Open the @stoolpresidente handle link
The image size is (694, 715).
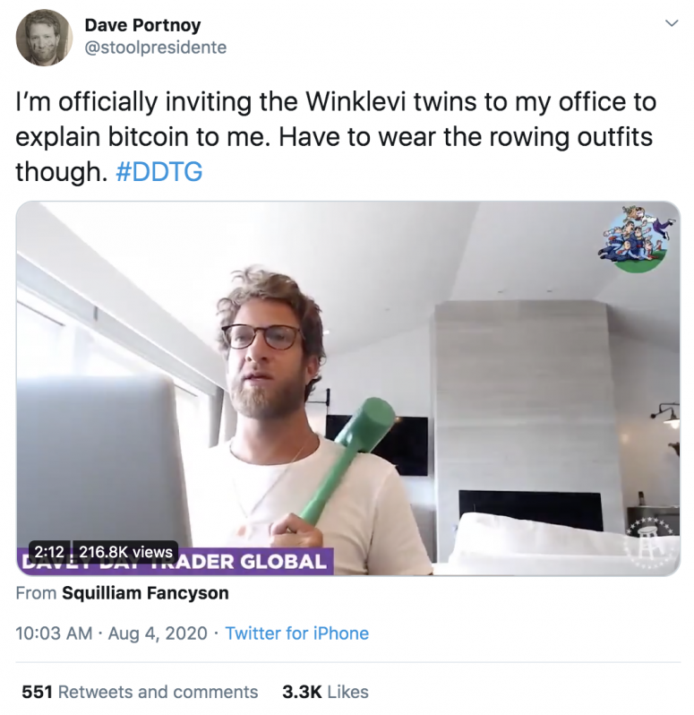coord(156,47)
